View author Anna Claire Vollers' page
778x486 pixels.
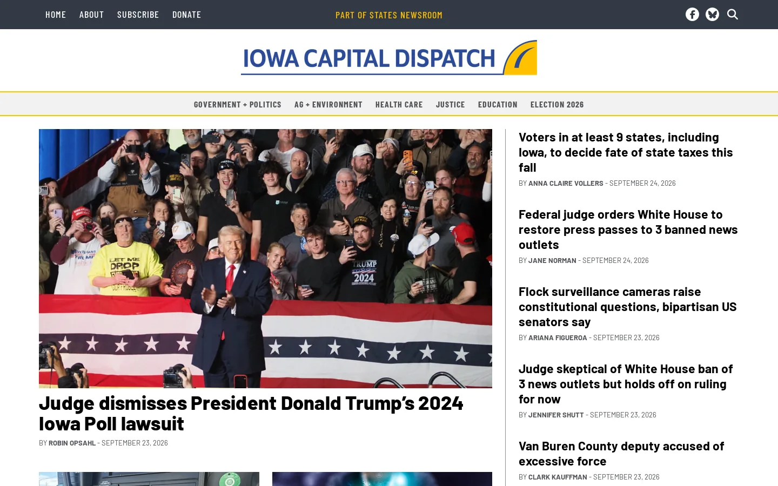coord(566,183)
